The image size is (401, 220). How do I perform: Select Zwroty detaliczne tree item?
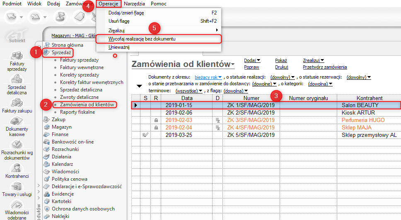(79, 97)
